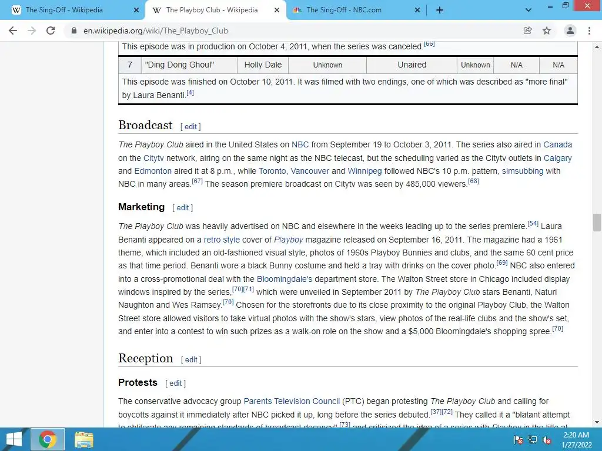The width and height of the screenshot is (602, 451).
Task: Follow the Bloomingdale's link
Action: pos(285,279)
